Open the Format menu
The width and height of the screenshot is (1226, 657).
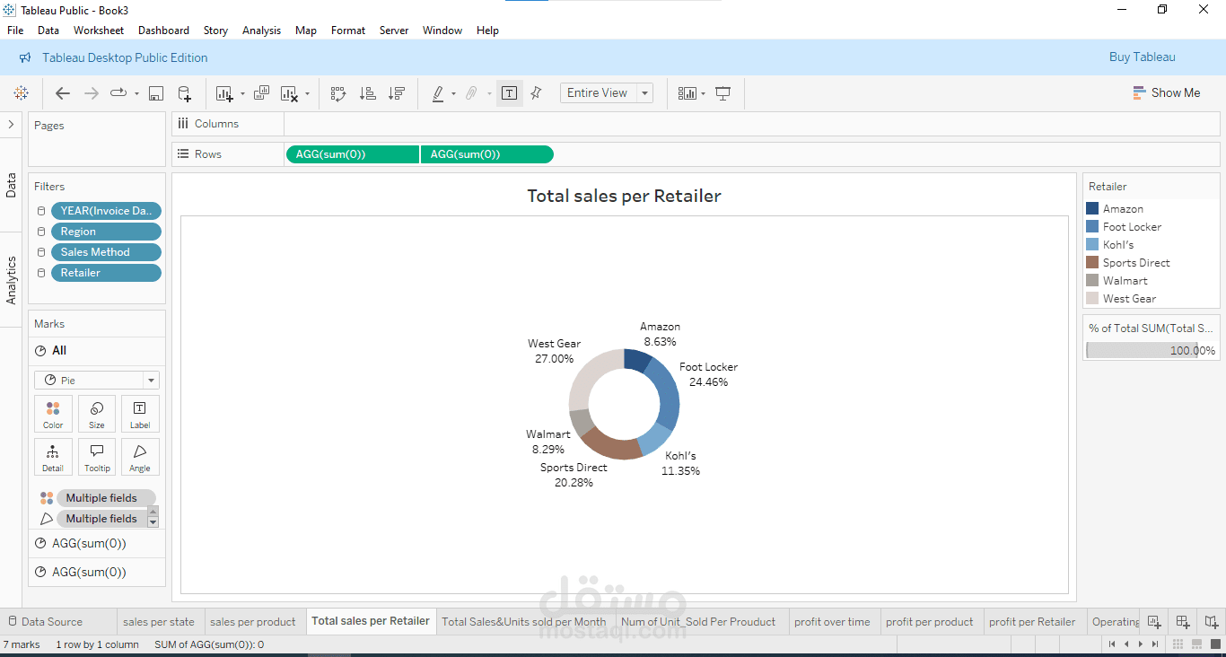tap(348, 31)
